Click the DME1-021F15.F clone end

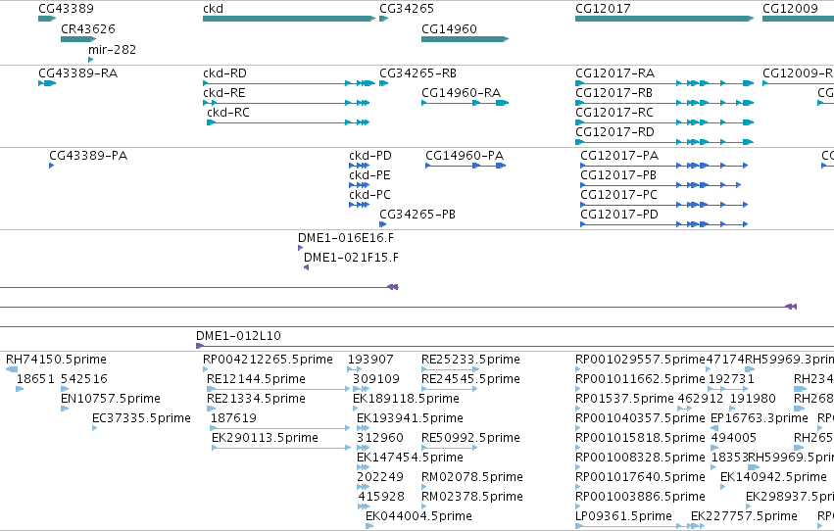point(306,267)
